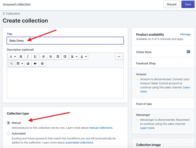The image size is (196, 148).
Task: Open Online Store availability calendar icon
Action: (188, 51)
